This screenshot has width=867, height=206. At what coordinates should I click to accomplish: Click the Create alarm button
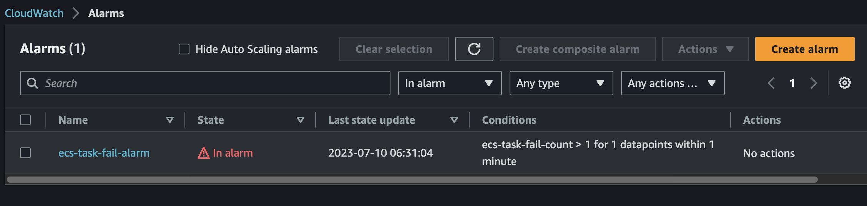[x=805, y=49]
